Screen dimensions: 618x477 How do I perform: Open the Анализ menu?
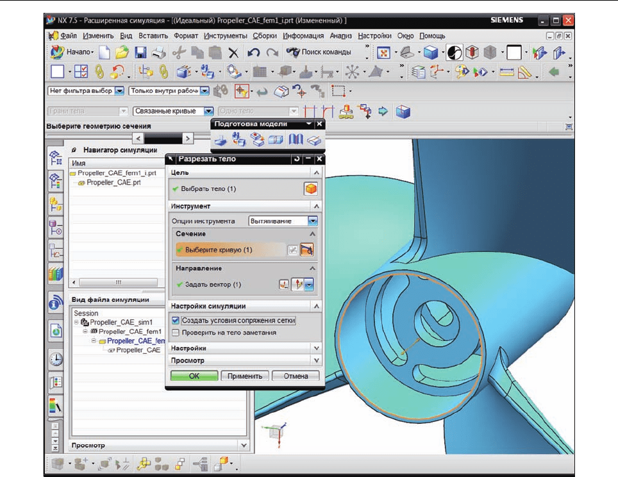coord(340,36)
